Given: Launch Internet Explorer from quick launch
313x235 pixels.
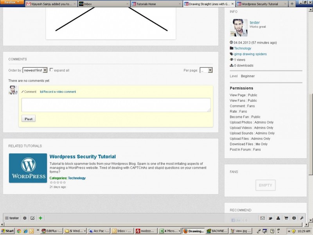Looking at the screenshot, I should tap(25, 231).
